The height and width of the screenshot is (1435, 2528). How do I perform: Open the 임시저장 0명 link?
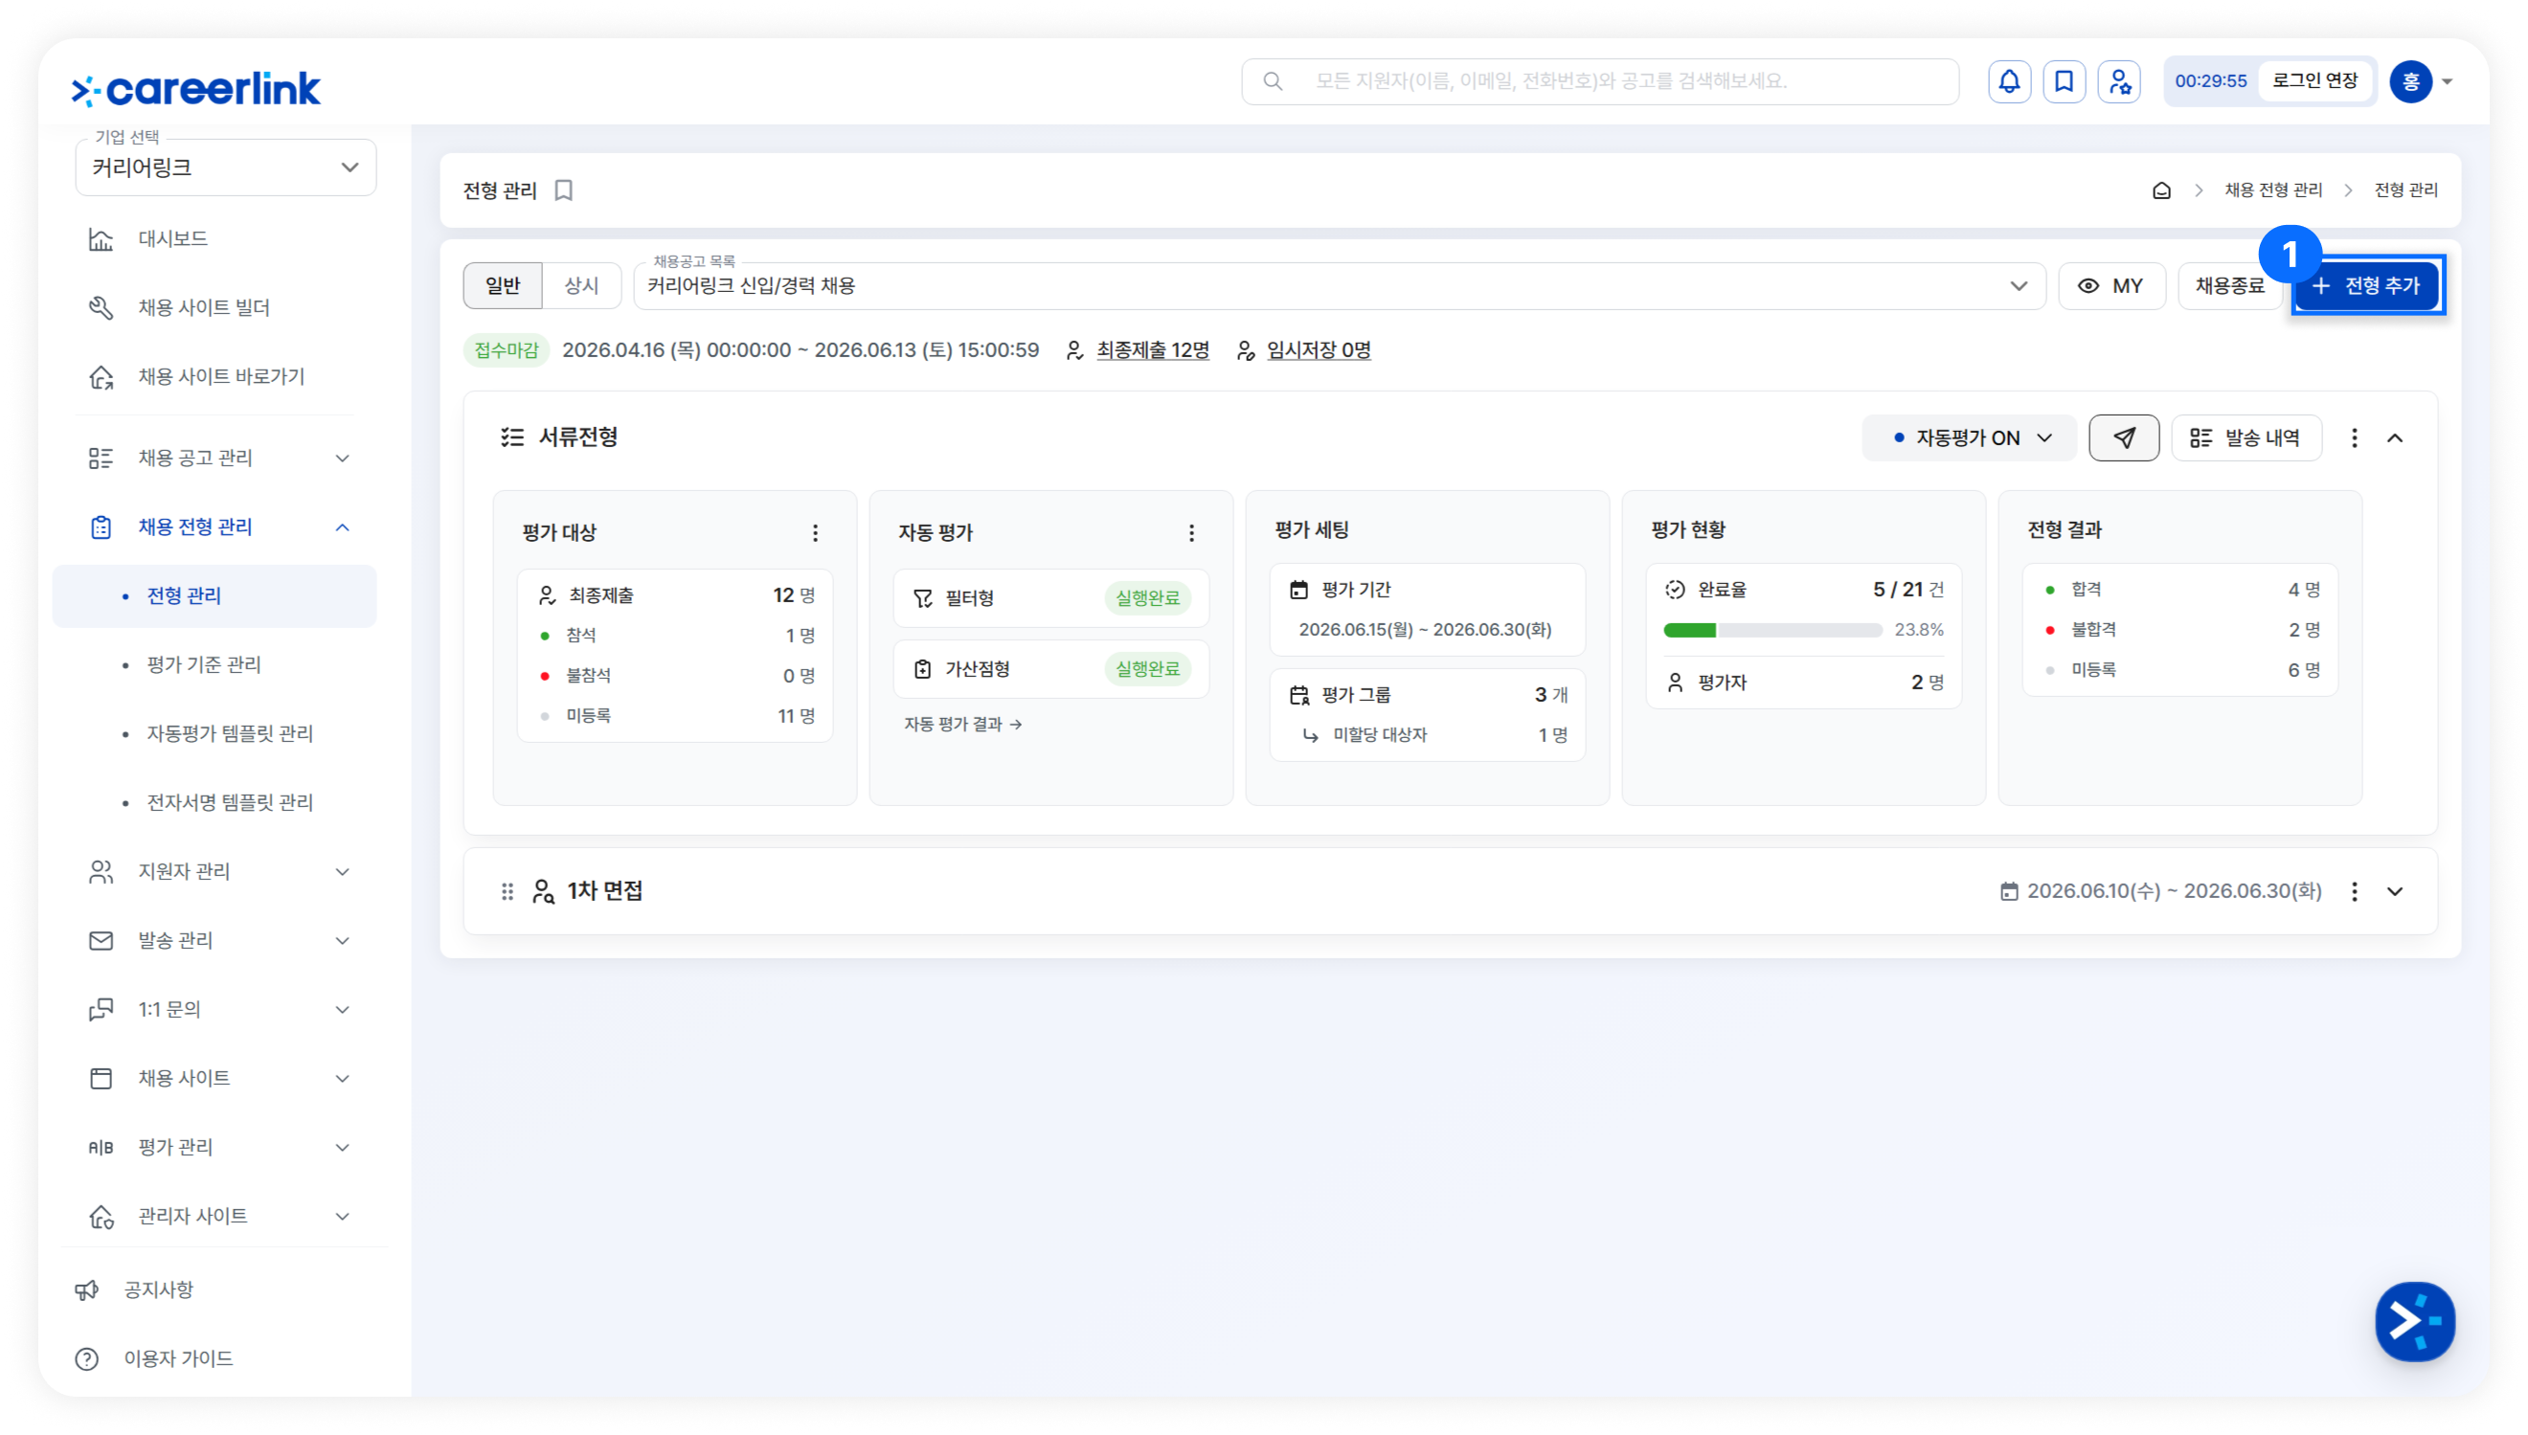1319,349
